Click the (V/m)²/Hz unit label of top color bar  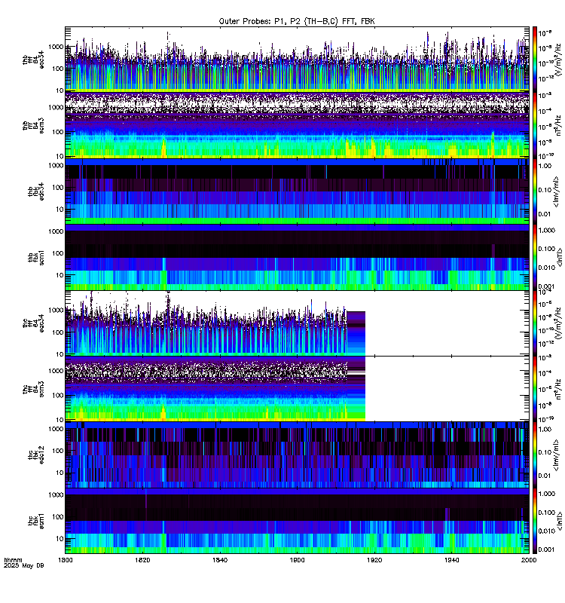pos(558,60)
